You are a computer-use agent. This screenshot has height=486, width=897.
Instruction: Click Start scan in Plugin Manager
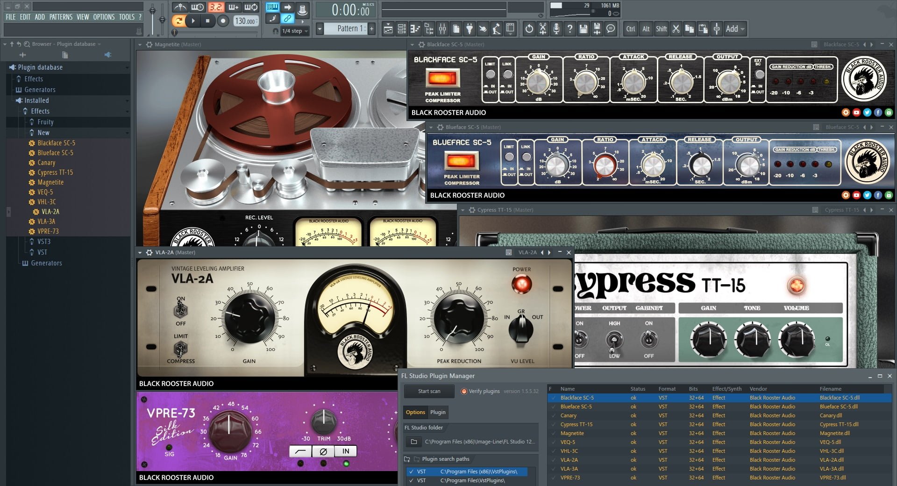(429, 391)
